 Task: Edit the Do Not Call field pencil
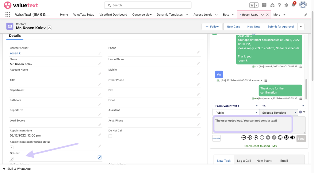(x=198, y=135)
